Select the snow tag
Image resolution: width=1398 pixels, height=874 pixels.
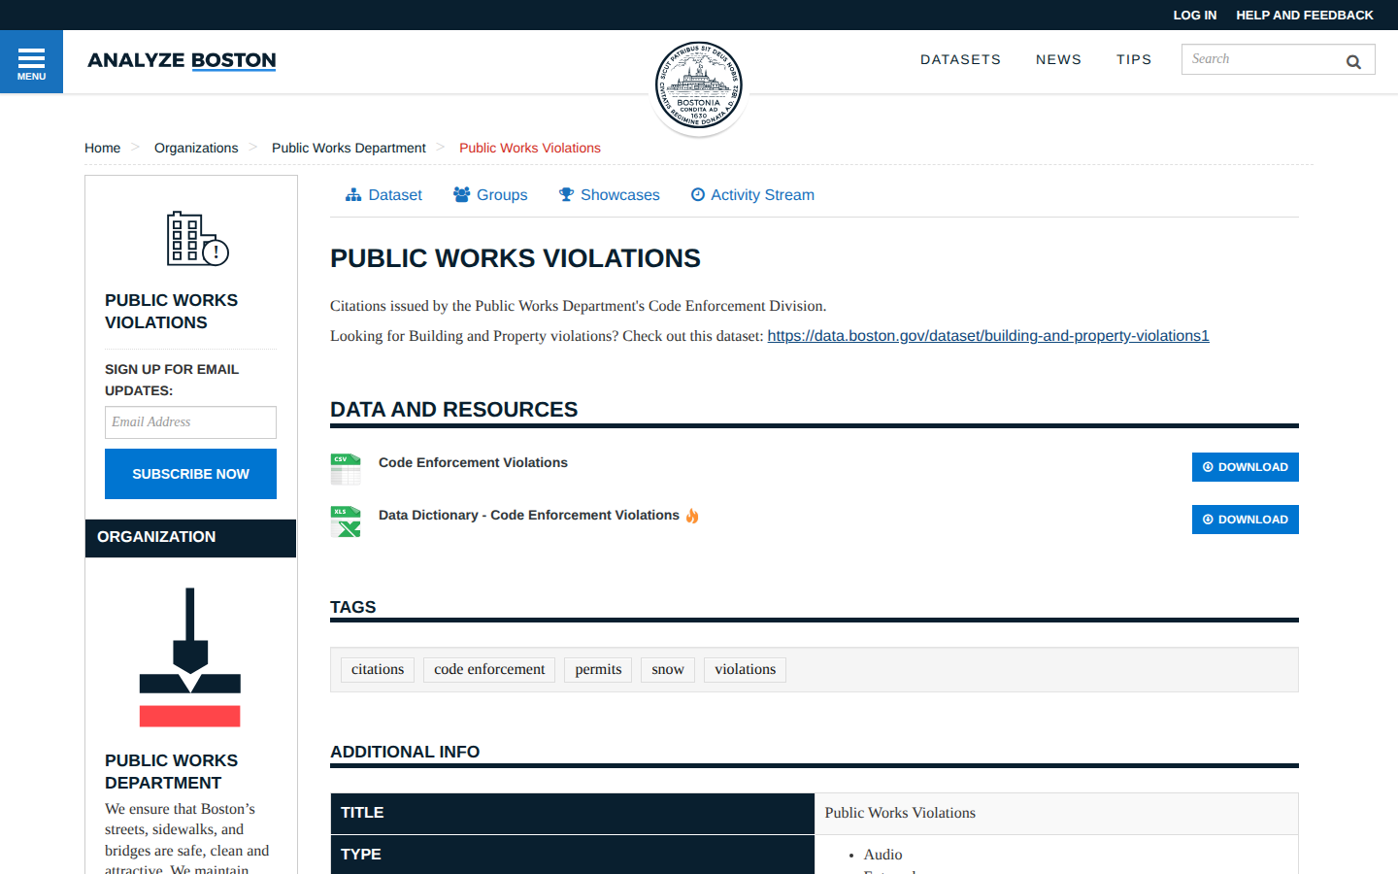pos(668,669)
